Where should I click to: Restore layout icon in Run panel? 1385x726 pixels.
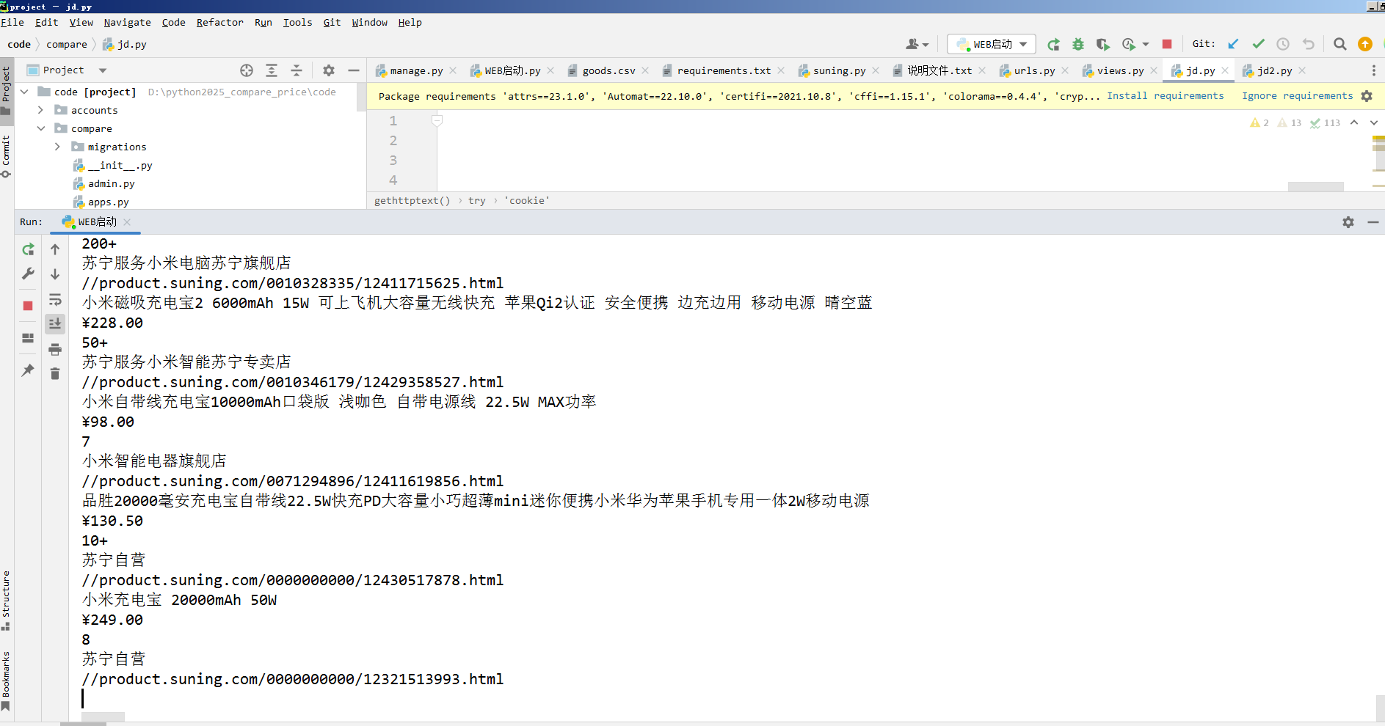pos(28,338)
